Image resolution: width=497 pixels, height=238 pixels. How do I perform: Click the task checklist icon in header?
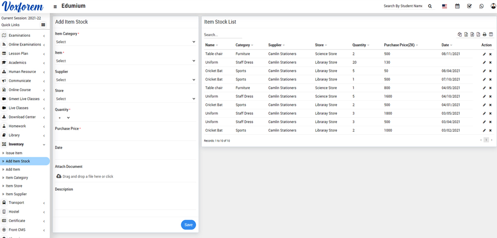[x=469, y=6]
